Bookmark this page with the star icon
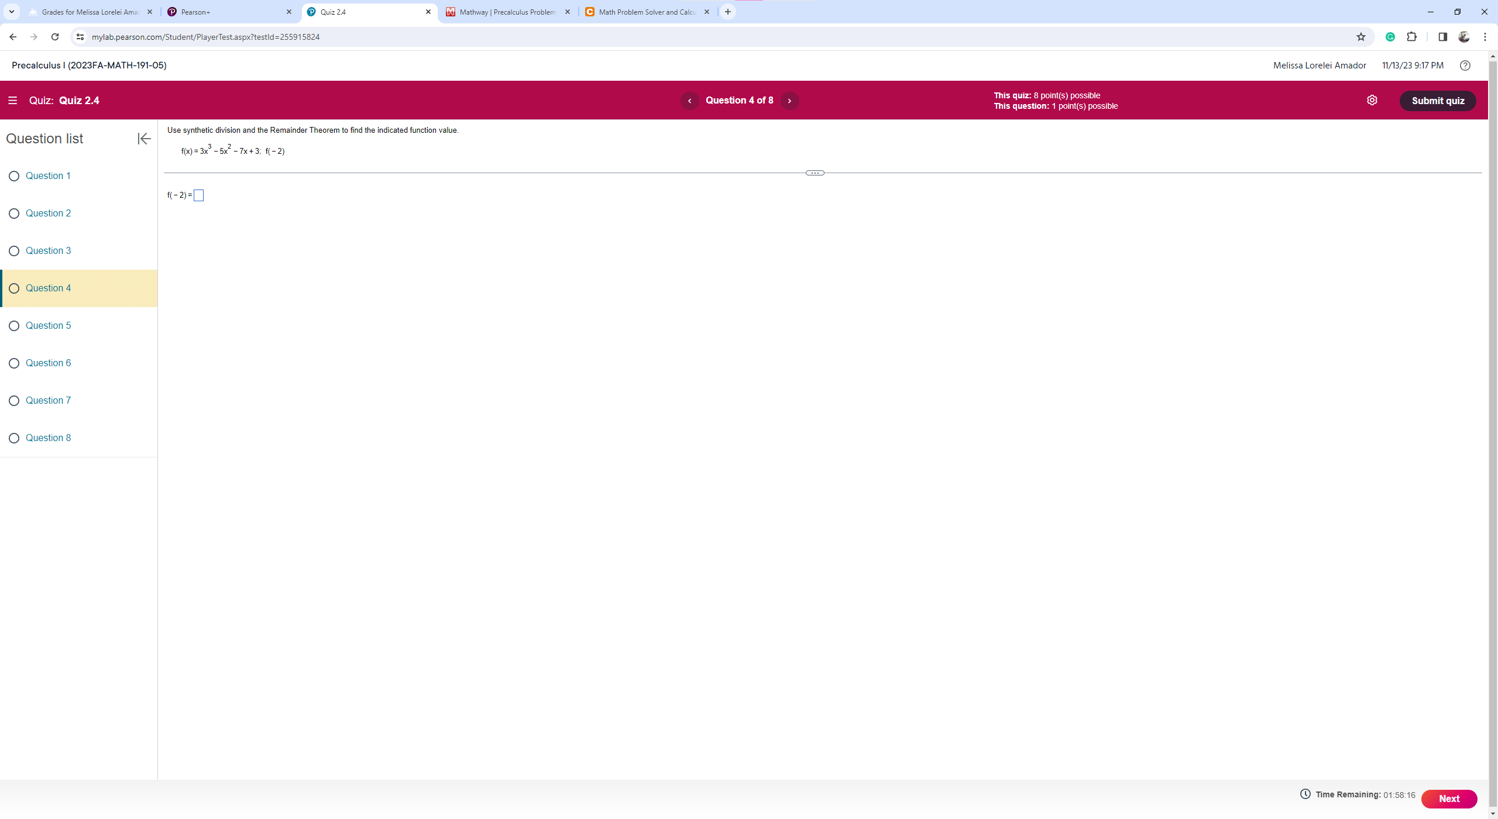The width and height of the screenshot is (1498, 819). [x=1360, y=37]
